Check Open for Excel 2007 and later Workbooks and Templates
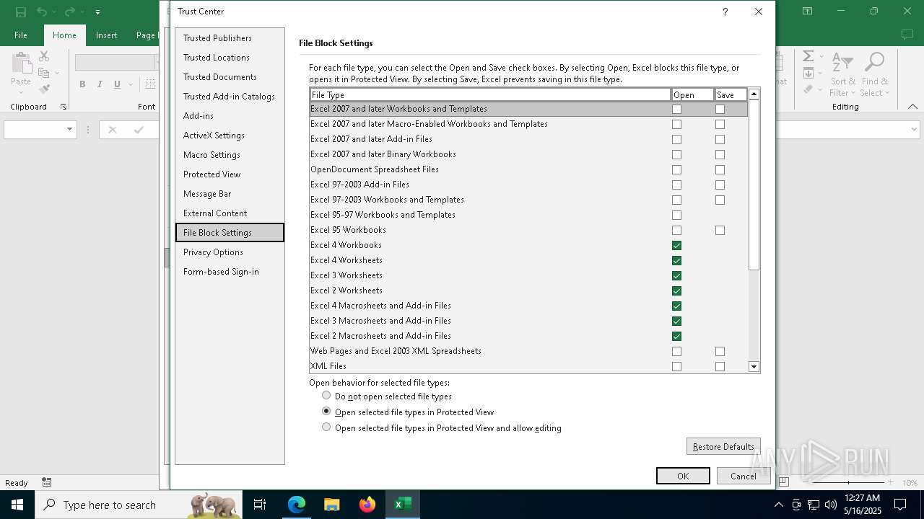924x519 pixels. pyautogui.click(x=676, y=109)
